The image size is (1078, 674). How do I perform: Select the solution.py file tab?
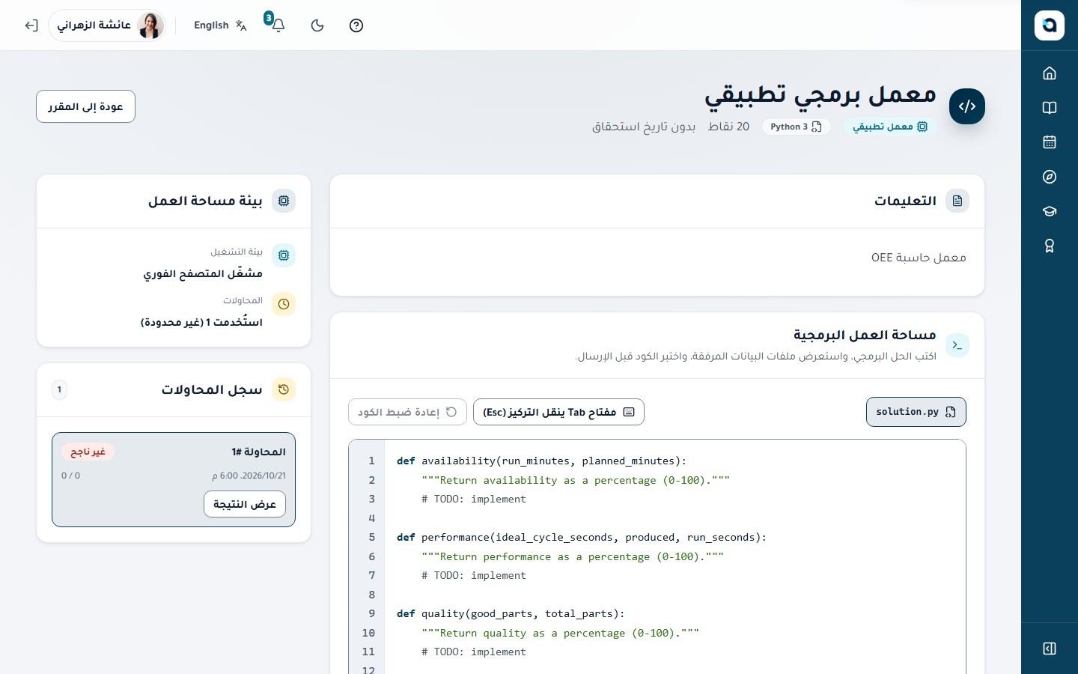(x=916, y=412)
